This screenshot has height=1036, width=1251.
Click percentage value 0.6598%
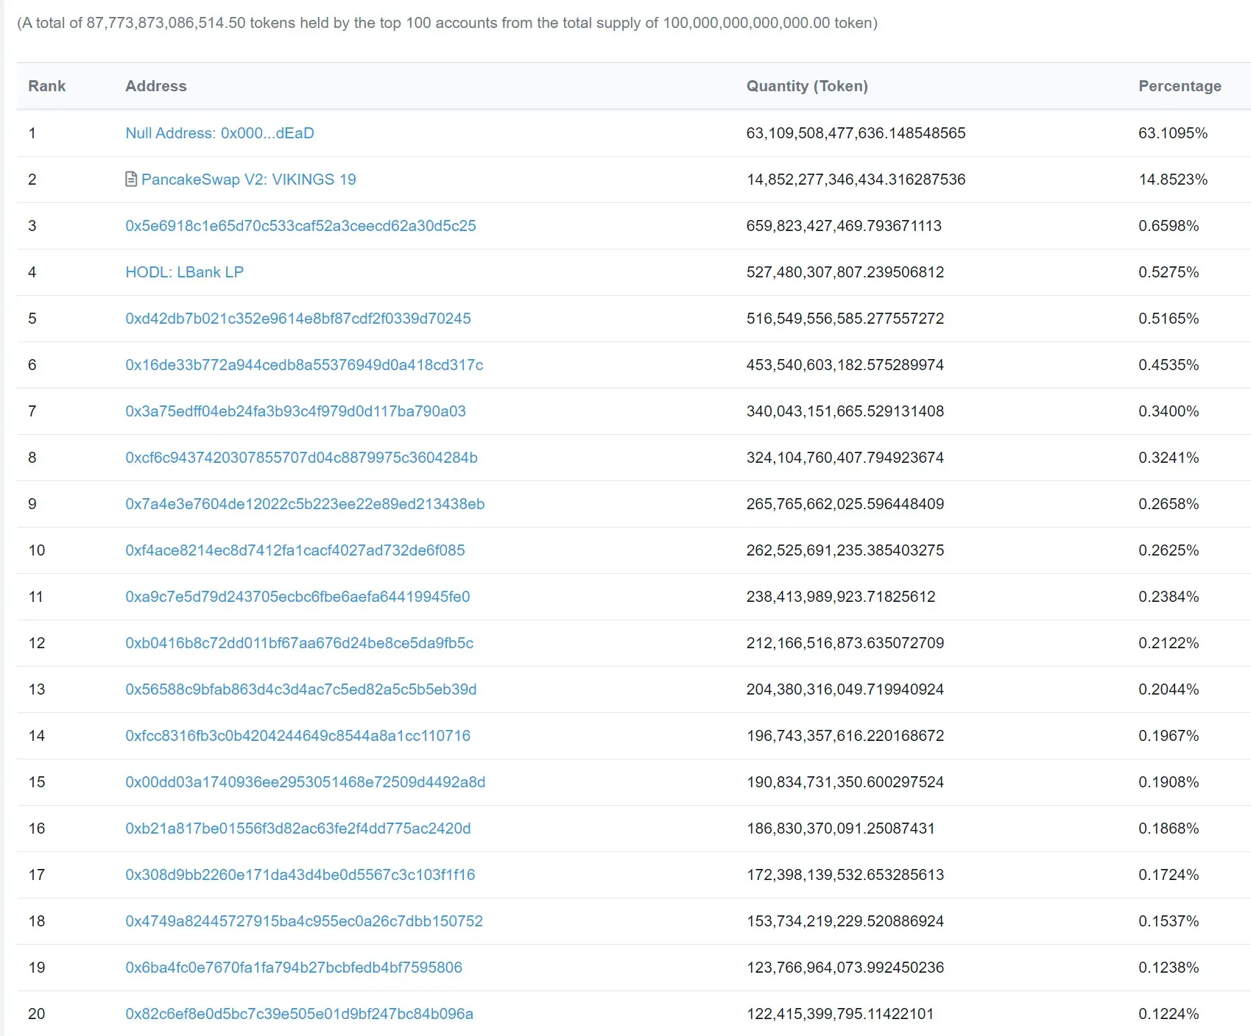[1169, 226]
